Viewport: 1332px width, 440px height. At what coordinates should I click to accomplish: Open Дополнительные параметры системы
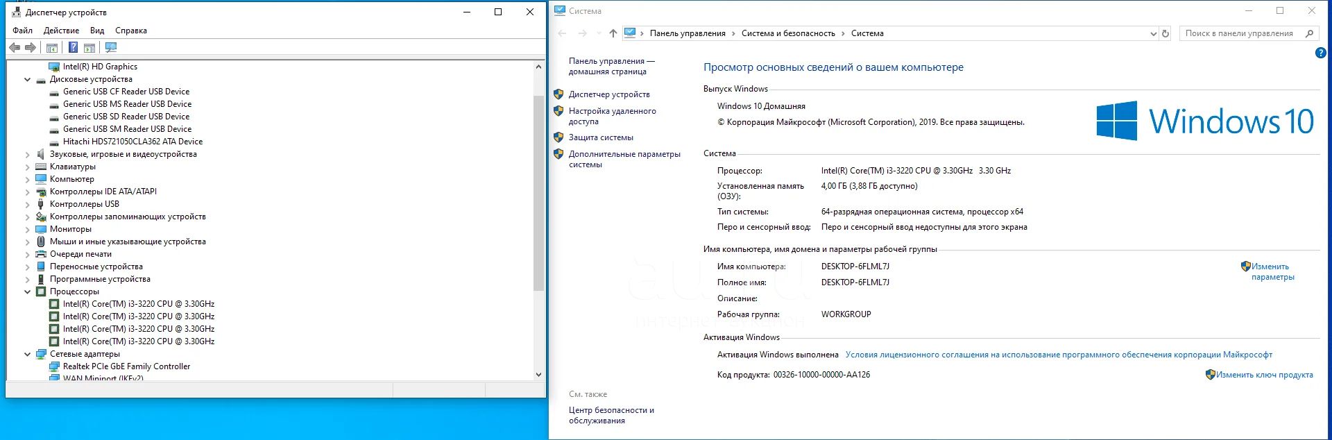[x=624, y=159]
